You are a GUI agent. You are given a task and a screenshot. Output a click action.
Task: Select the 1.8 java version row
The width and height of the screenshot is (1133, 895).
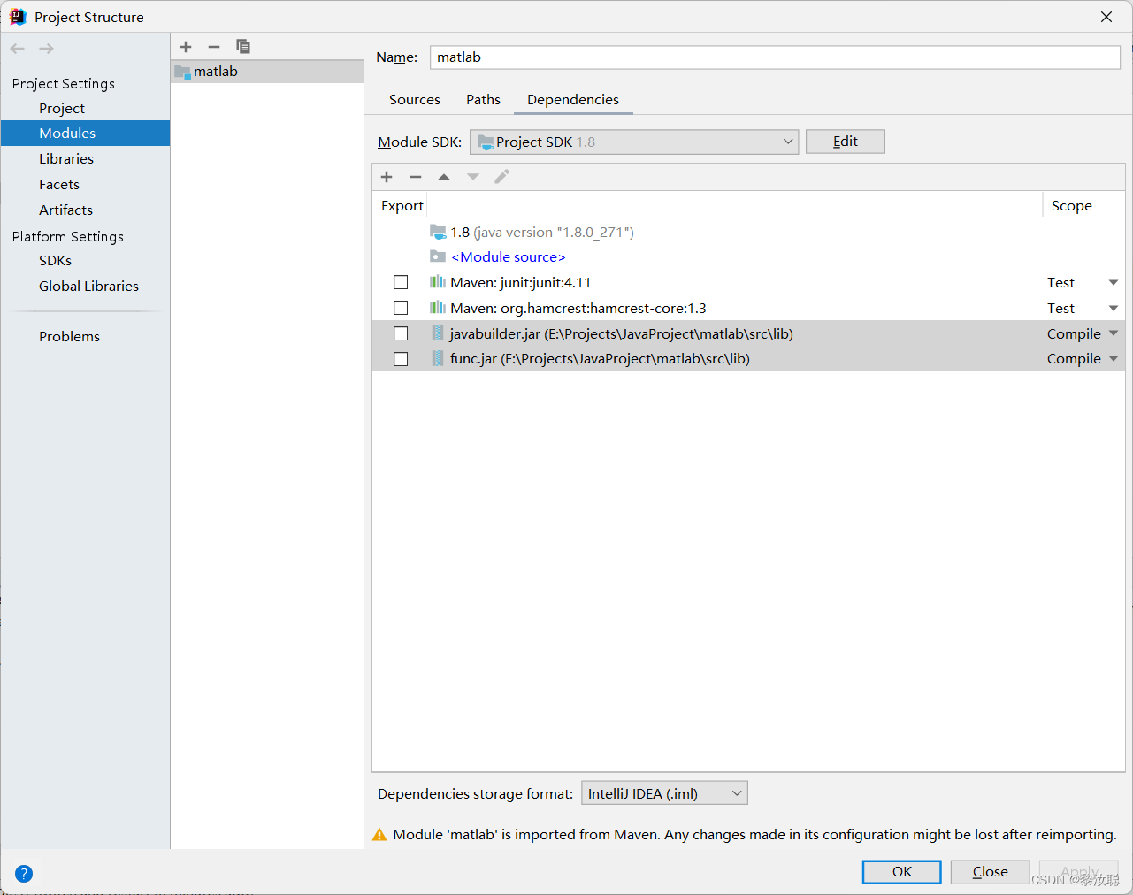[748, 232]
